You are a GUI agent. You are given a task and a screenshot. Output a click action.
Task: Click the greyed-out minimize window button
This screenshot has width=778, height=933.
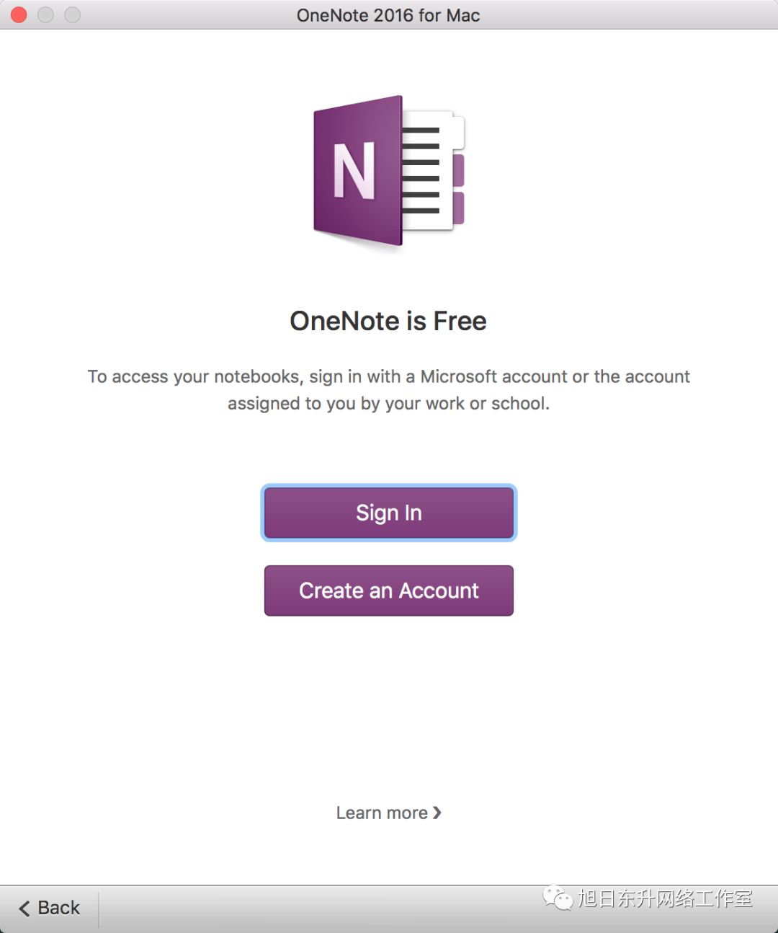[45, 14]
